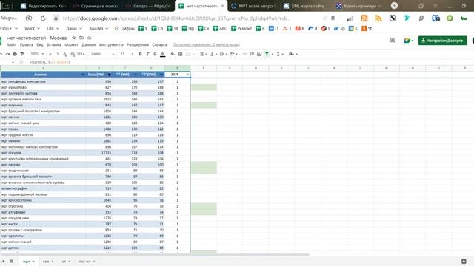Switch to the кт sheet tab
The width and height of the screenshot is (474, 266).
click(x=66, y=262)
